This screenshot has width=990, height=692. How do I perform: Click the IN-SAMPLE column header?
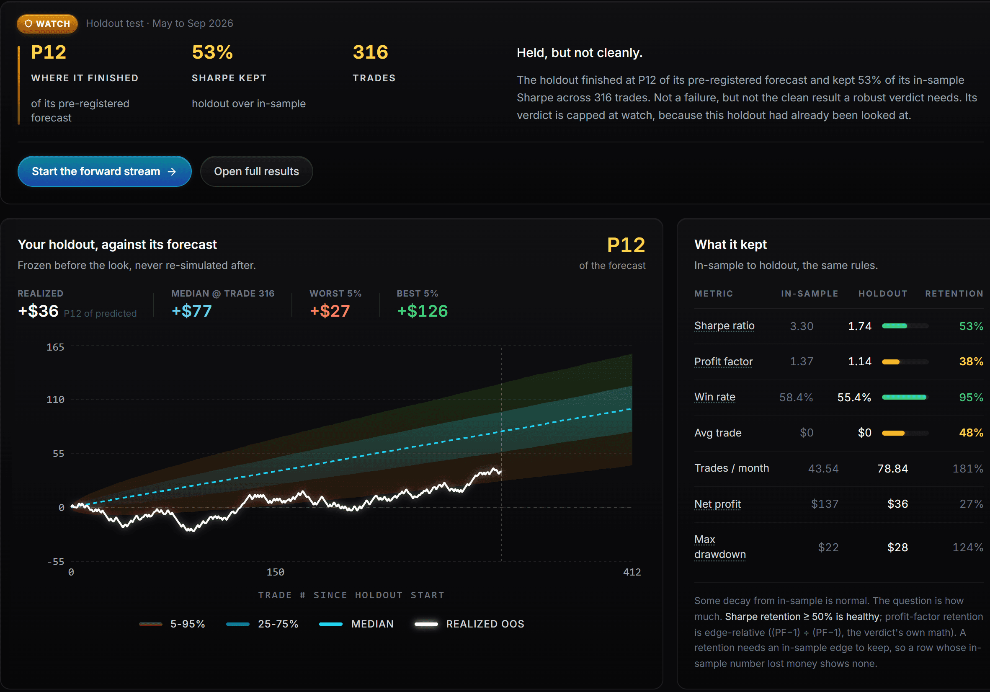pos(810,294)
